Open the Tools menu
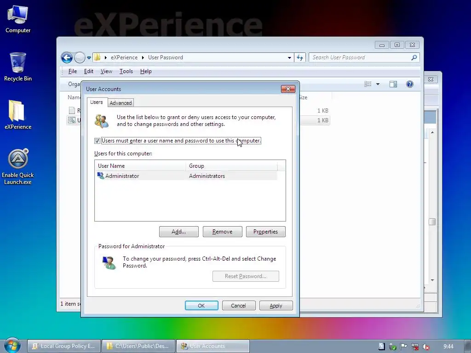Image resolution: width=471 pixels, height=353 pixels. 126,71
